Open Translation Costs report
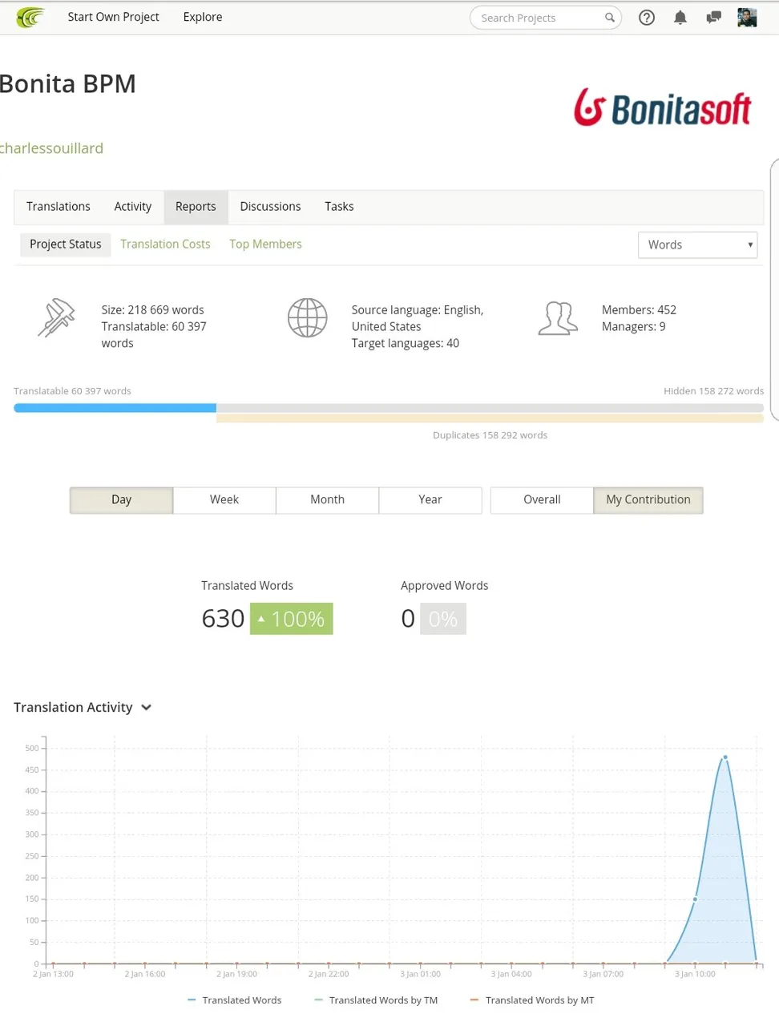 [165, 244]
